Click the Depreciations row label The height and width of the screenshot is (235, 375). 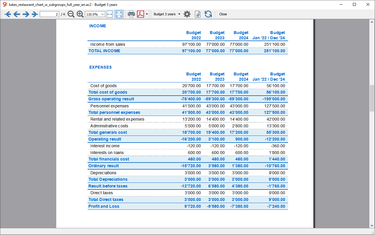pyautogui.click(x=103, y=173)
